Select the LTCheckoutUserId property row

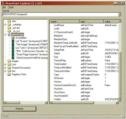84,32
